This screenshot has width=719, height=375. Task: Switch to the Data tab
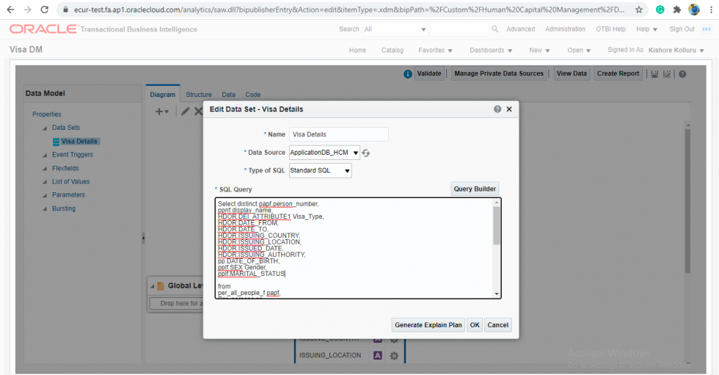(x=228, y=95)
